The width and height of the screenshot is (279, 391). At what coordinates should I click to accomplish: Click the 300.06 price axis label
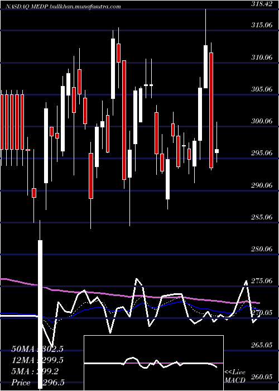(263, 122)
